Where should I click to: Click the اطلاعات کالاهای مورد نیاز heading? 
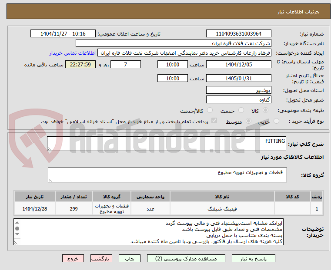point(292,157)
